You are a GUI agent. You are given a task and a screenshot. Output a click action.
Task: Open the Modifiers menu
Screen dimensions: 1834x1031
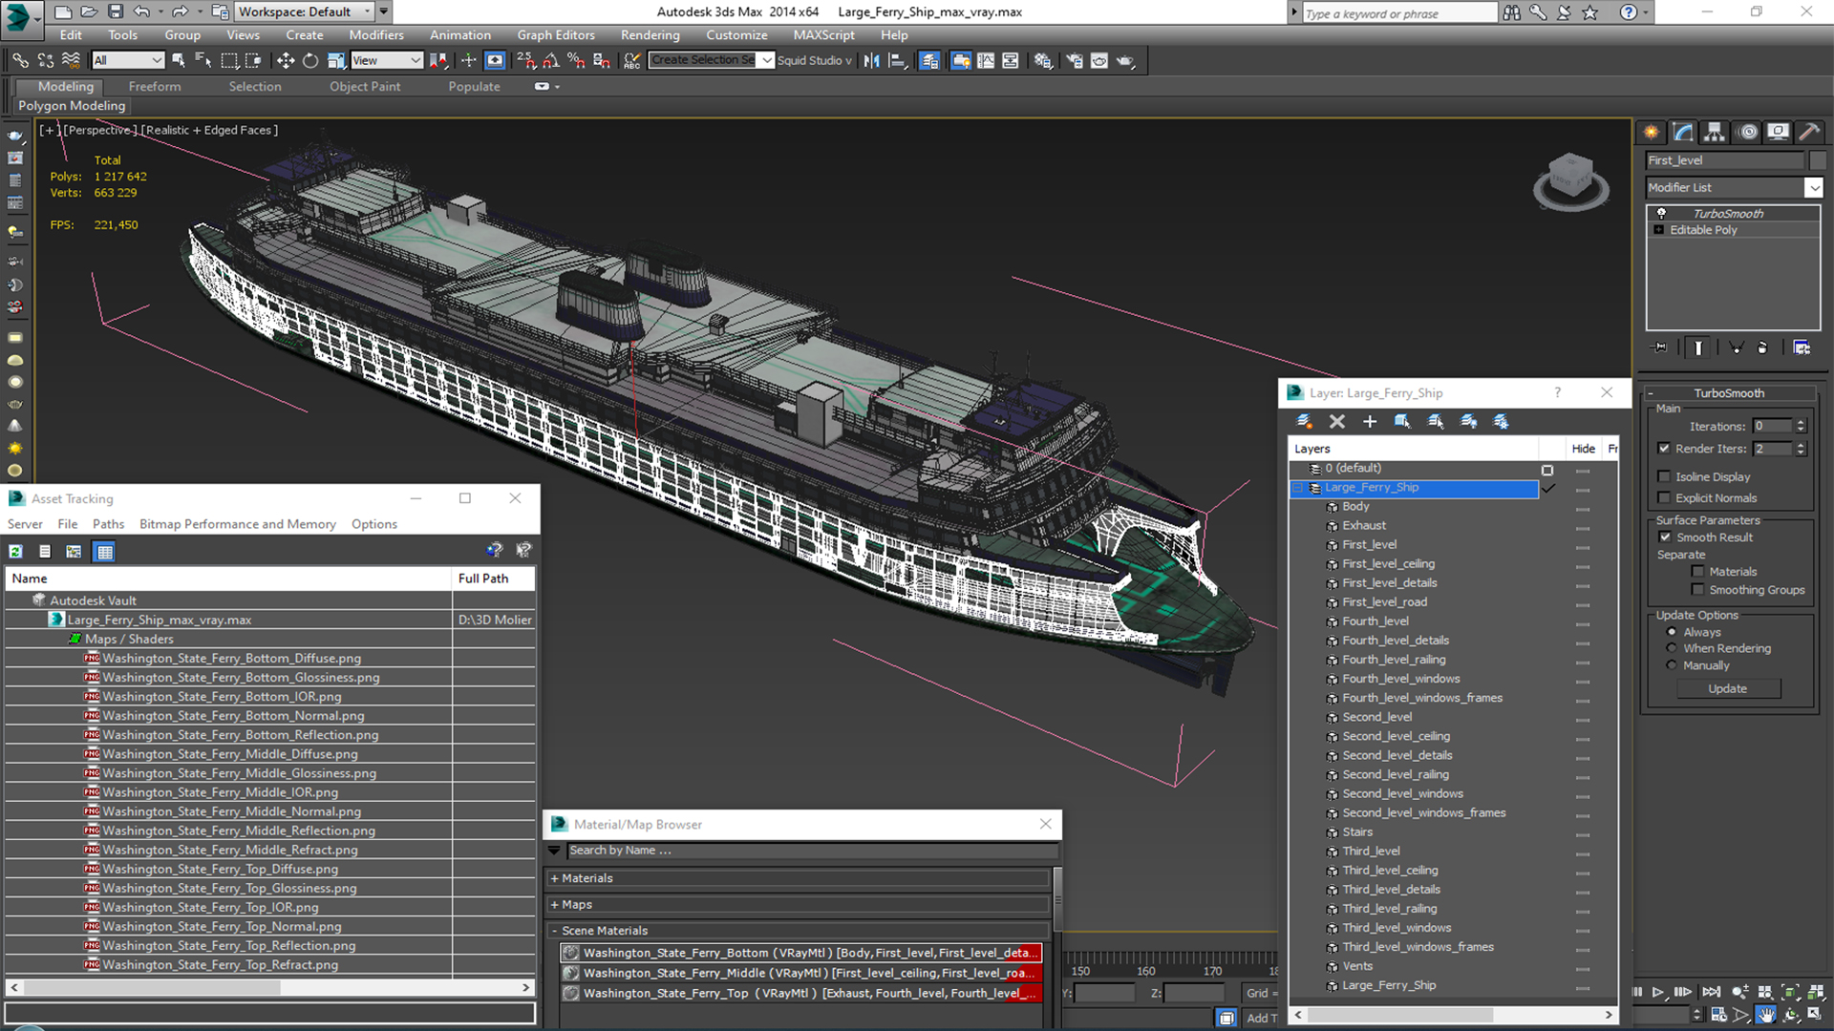(376, 35)
